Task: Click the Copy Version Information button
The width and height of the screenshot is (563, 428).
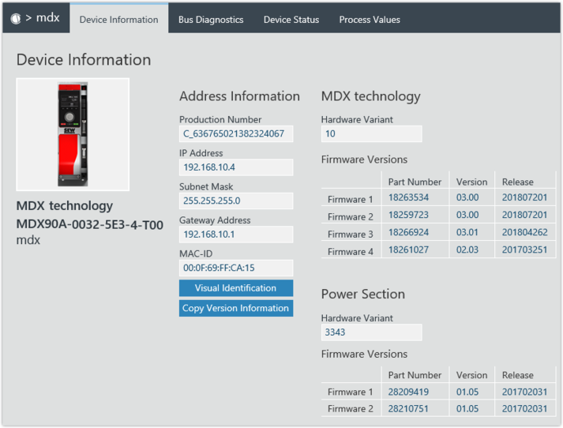Action: [x=235, y=308]
